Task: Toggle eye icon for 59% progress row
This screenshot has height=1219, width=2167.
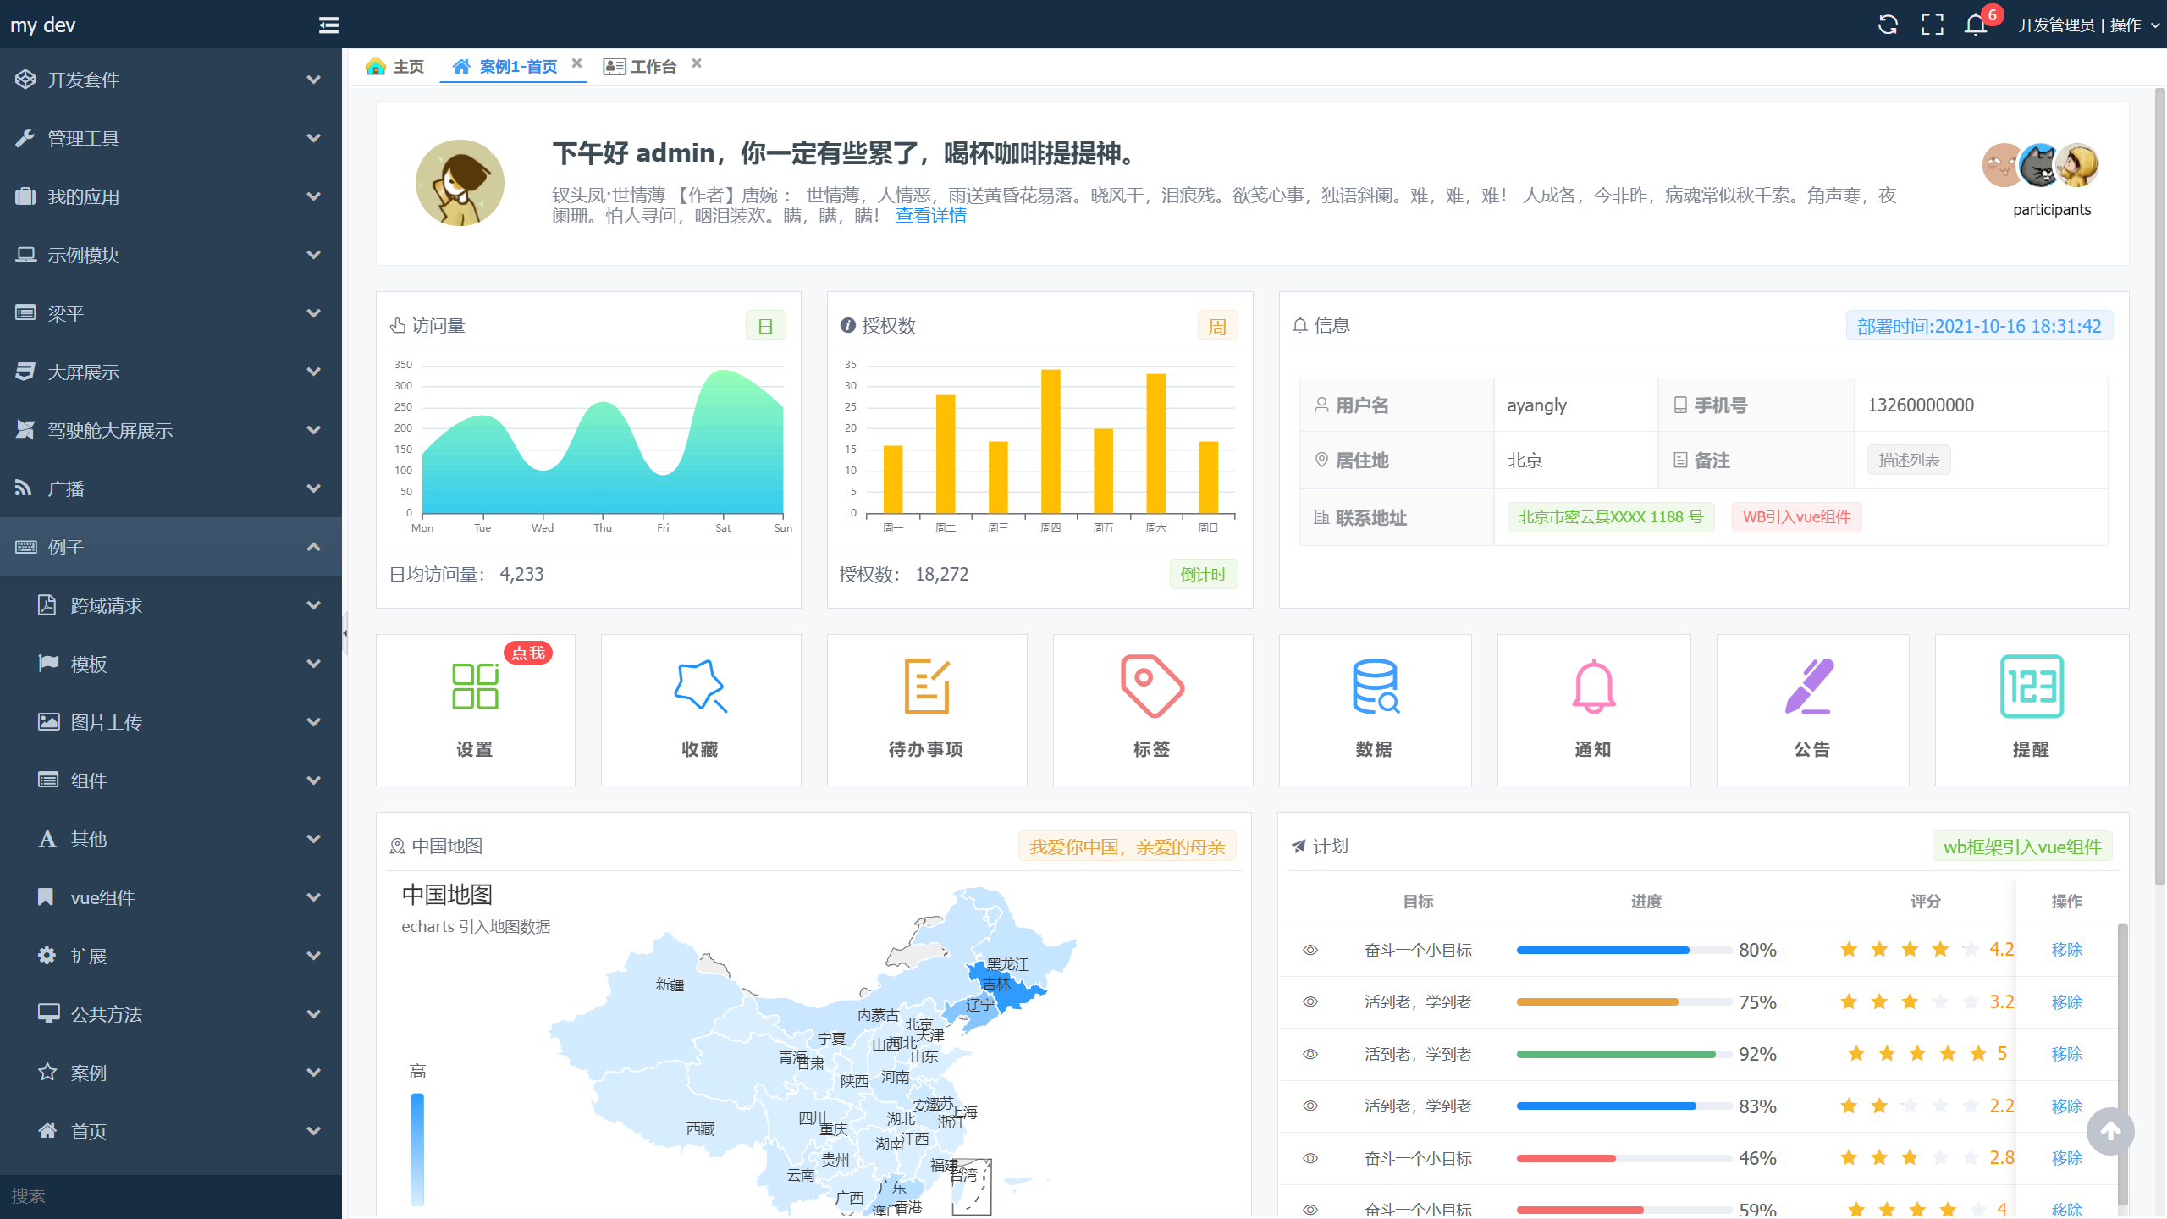Action: coord(1310,1210)
